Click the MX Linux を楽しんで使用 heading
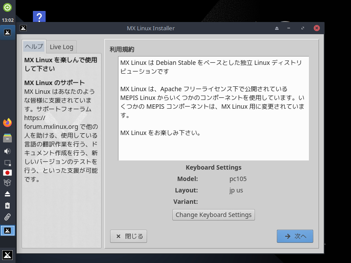Image resolution: width=351 pixels, height=263 pixels. 61,64
